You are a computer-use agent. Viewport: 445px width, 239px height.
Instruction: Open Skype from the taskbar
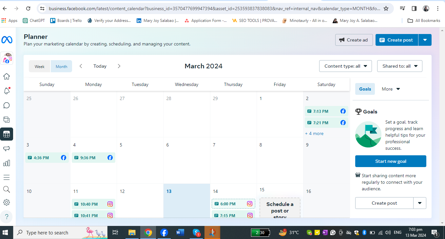[196, 232]
